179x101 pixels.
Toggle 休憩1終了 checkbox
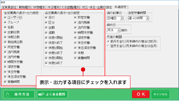[46, 43]
